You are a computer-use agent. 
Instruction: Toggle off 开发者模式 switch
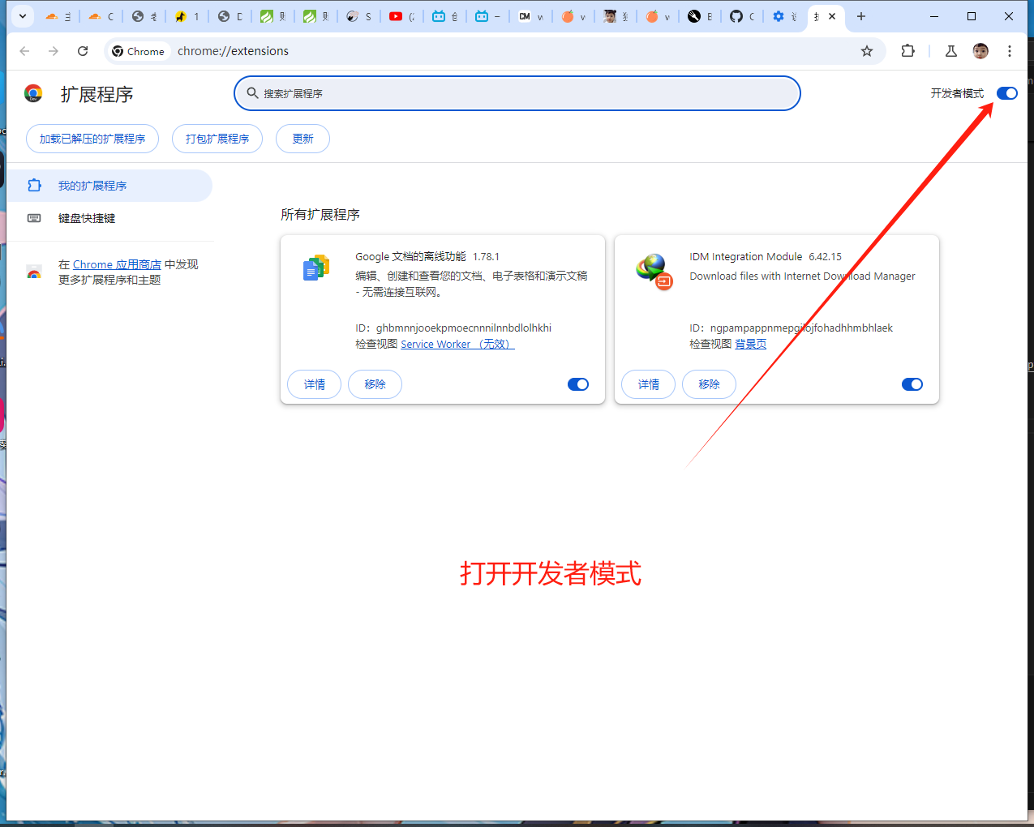[1006, 93]
